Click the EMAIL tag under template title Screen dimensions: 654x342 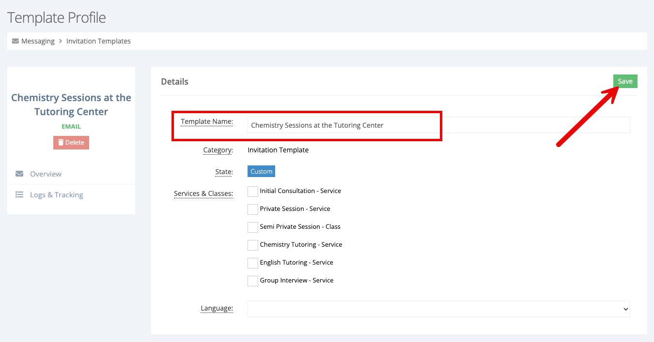click(71, 127)
